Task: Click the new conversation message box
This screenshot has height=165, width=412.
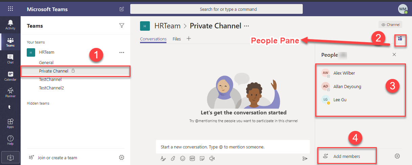Action: [x=232, y=147]
